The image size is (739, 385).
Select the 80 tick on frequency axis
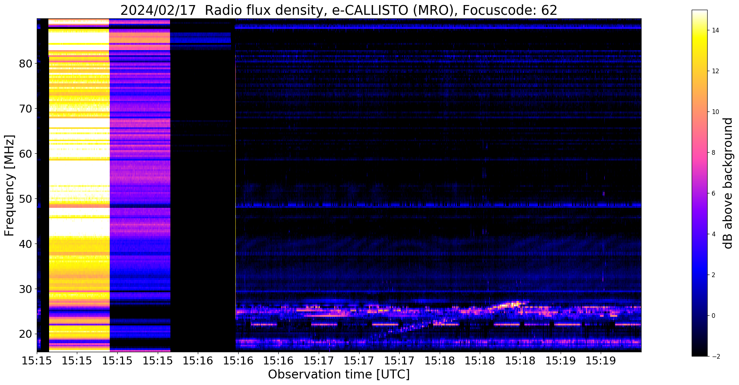26,64
